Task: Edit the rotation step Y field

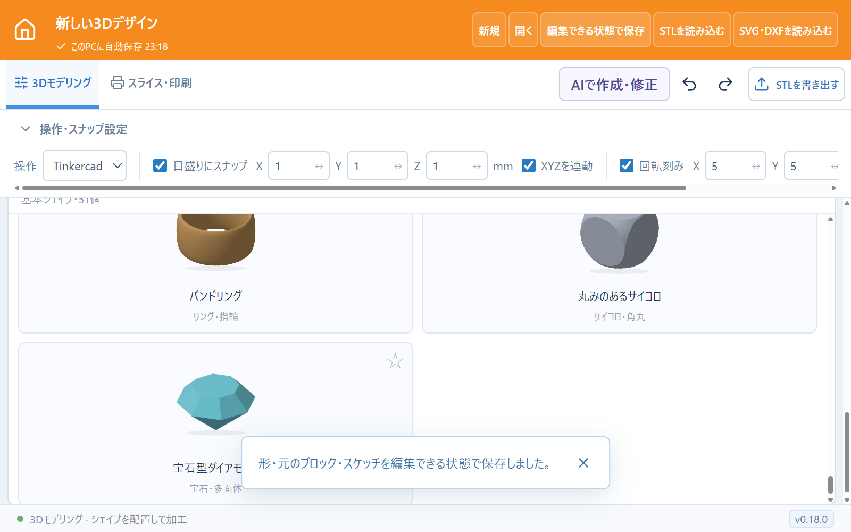Action: 812,166
